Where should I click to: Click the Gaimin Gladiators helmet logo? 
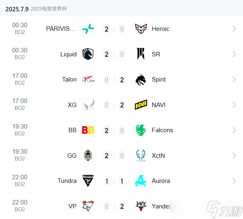pos(88,155)
